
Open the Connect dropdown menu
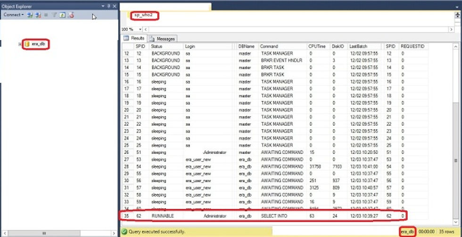point(14,15)
